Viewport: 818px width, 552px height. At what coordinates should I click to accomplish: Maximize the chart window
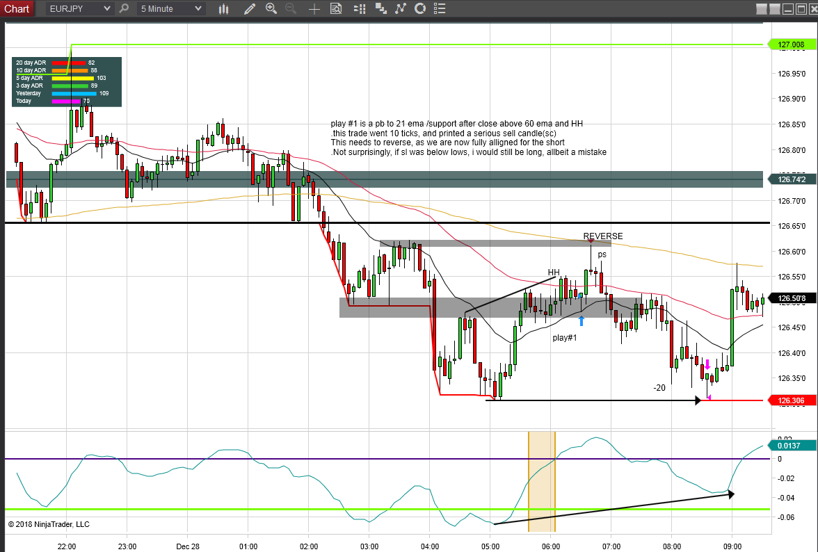click(x=801, y=8)
